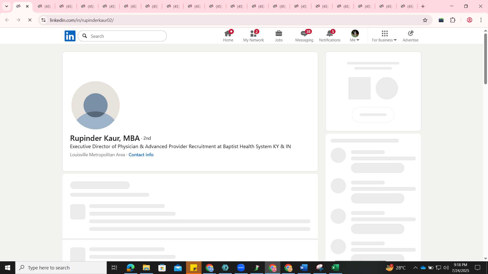The image size is (488, 274).
Task: Go to LinkedIn Home feed icon
Action: [x=228, y=36]
